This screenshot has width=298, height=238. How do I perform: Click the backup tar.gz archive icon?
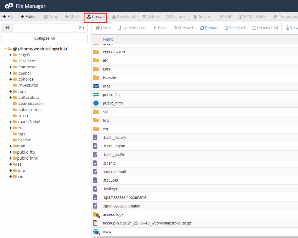[95, 223]
